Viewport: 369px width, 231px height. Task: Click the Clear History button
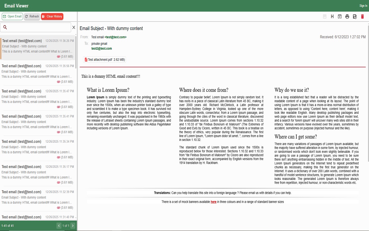tap(52, 16)
